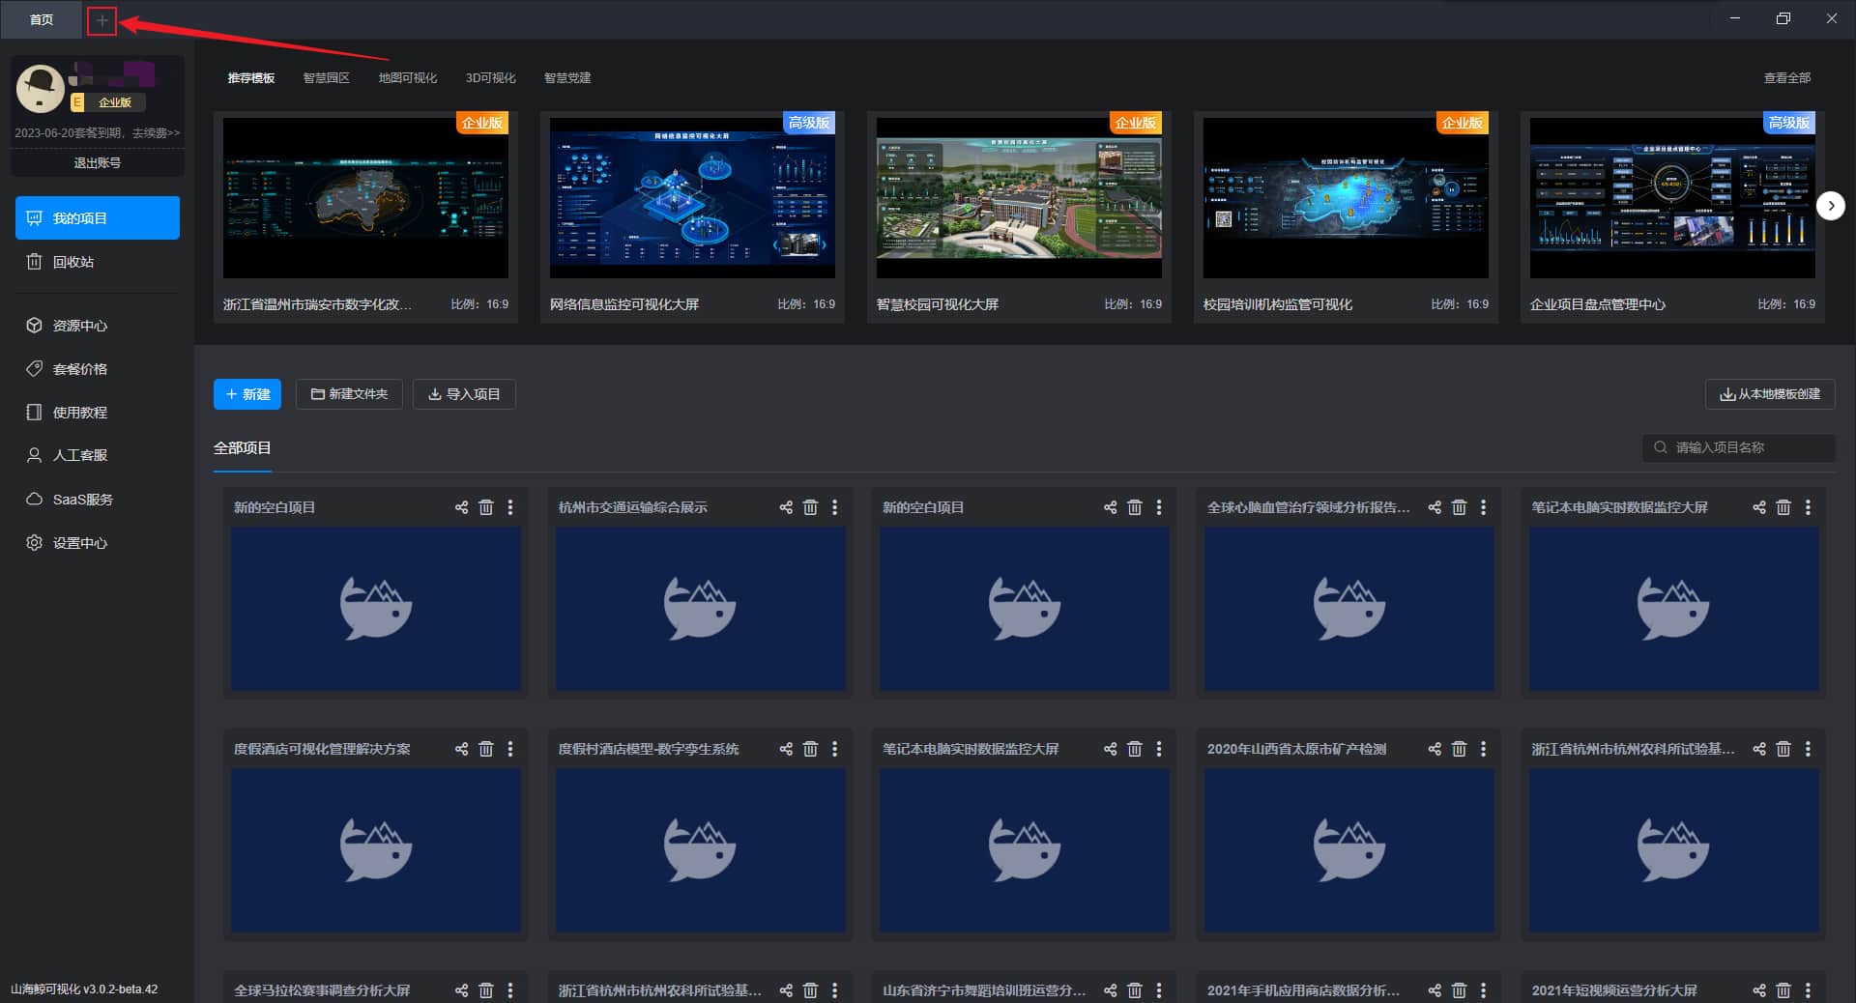Click the 新建 new project button
Image resolution: width=1856 pixels, height=1003 pixels.
tap(247, 394)
